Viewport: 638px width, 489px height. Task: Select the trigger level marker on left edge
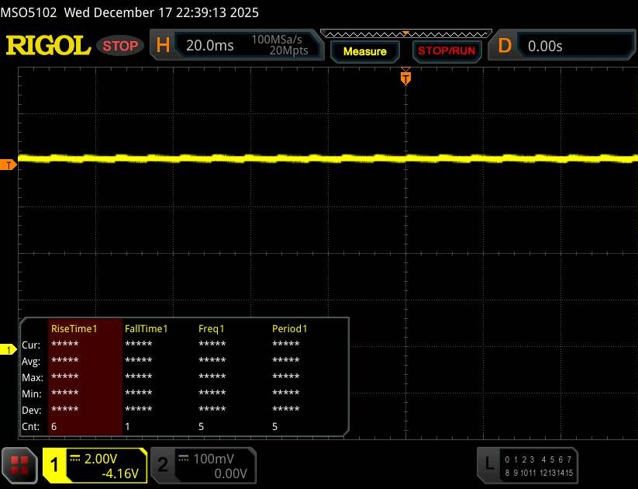(9, 165)
